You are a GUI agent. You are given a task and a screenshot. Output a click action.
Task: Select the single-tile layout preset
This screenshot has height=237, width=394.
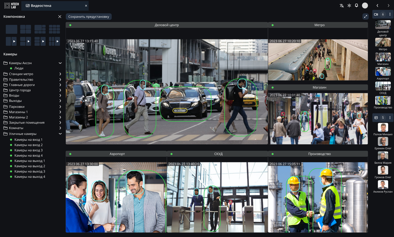click(11, 29)
